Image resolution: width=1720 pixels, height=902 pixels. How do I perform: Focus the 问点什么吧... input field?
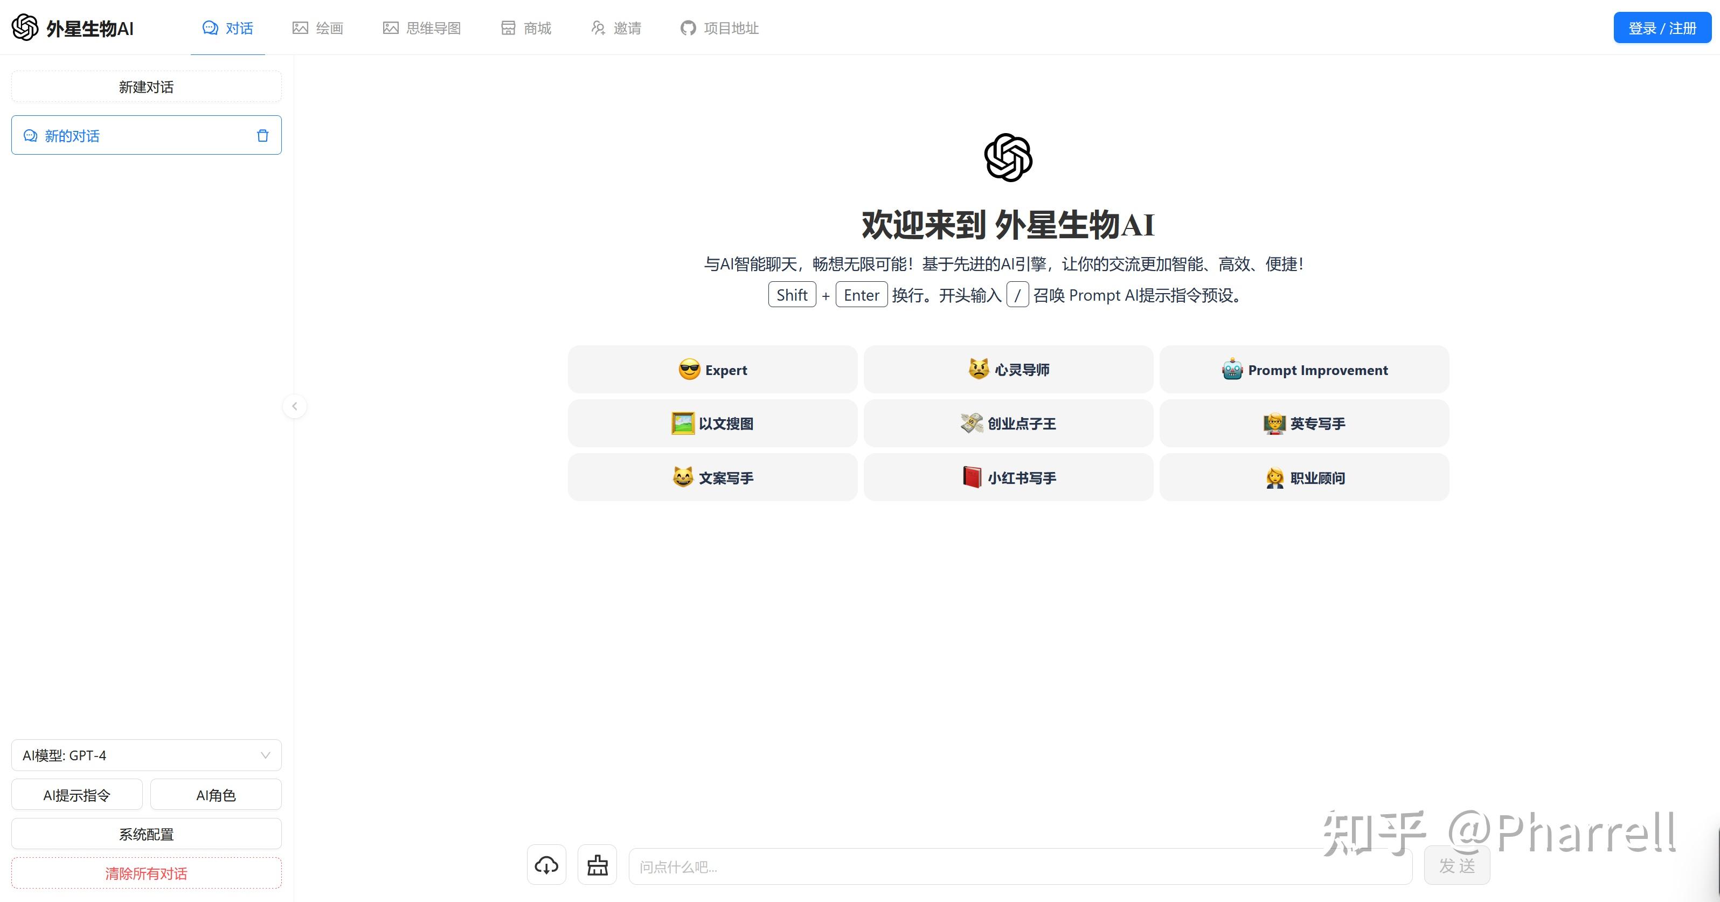(x=1020, y=866)
